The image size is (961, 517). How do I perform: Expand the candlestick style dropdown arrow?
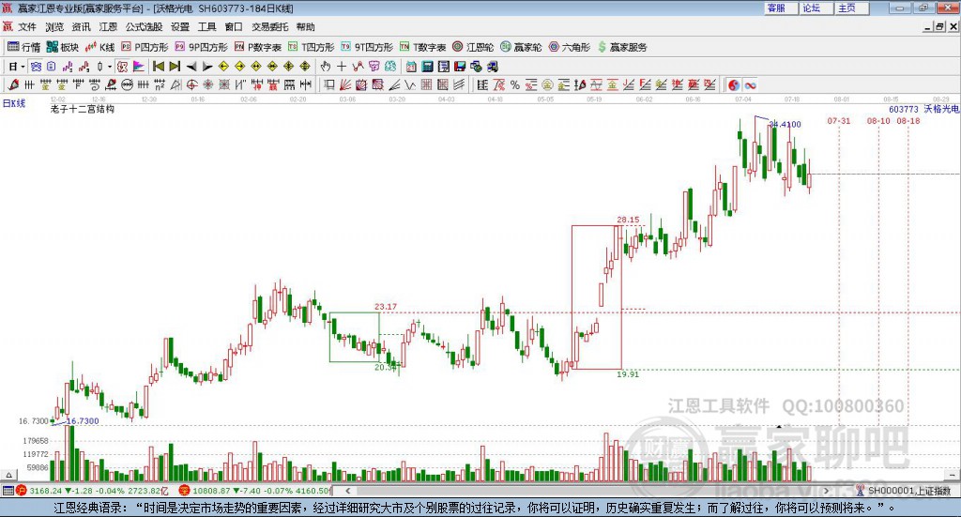tap(110, 67)
